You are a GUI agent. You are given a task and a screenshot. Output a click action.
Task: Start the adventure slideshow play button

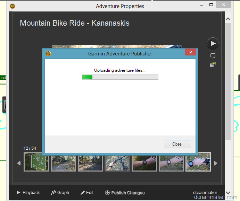click(x=213, y=43)
